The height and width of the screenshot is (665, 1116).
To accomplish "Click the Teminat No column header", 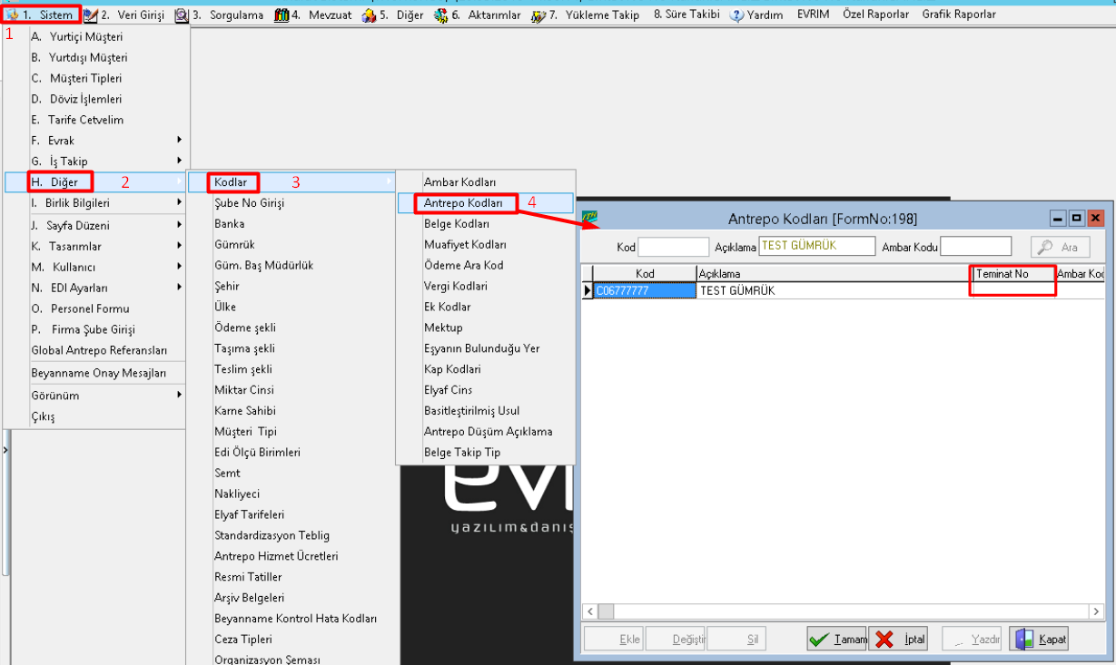I will (1012, 274).
